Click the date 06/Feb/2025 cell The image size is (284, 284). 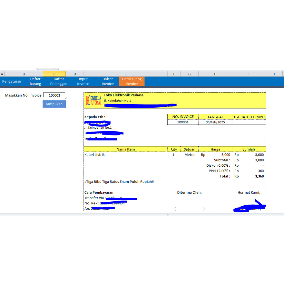click(215, 122)
